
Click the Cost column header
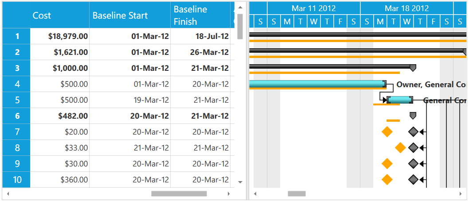[59, 15]
